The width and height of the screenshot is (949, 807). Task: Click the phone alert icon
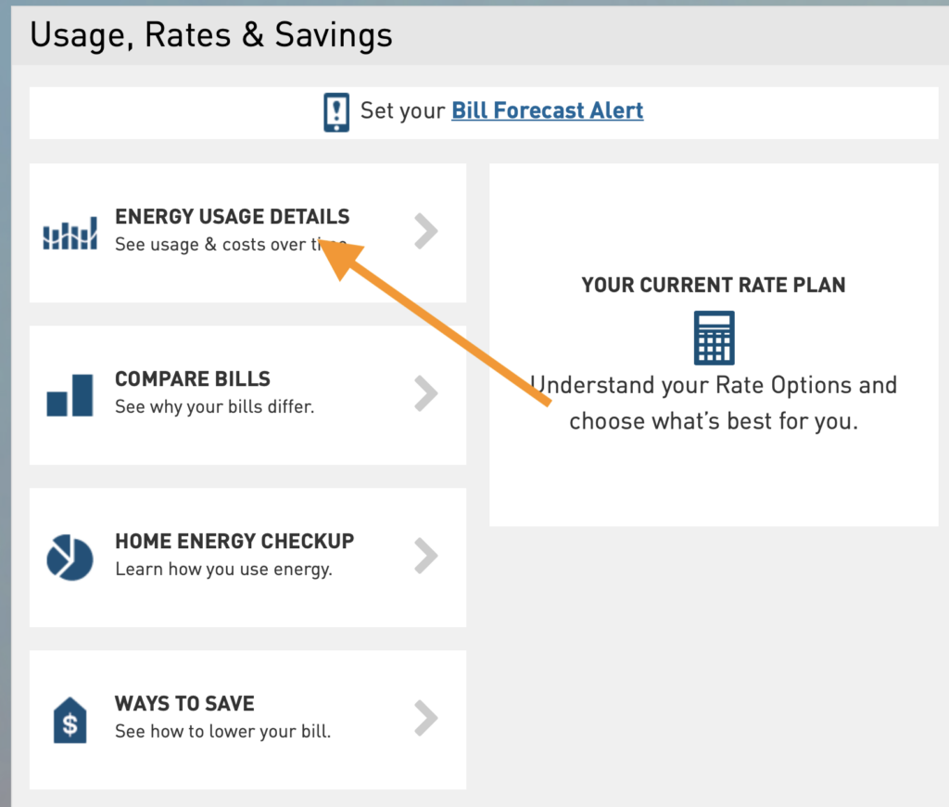tap(335, 111)
